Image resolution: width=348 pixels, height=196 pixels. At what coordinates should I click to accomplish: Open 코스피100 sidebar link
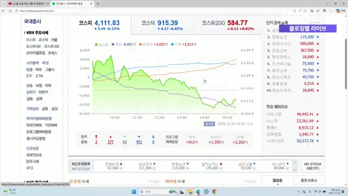pos(33,46)
